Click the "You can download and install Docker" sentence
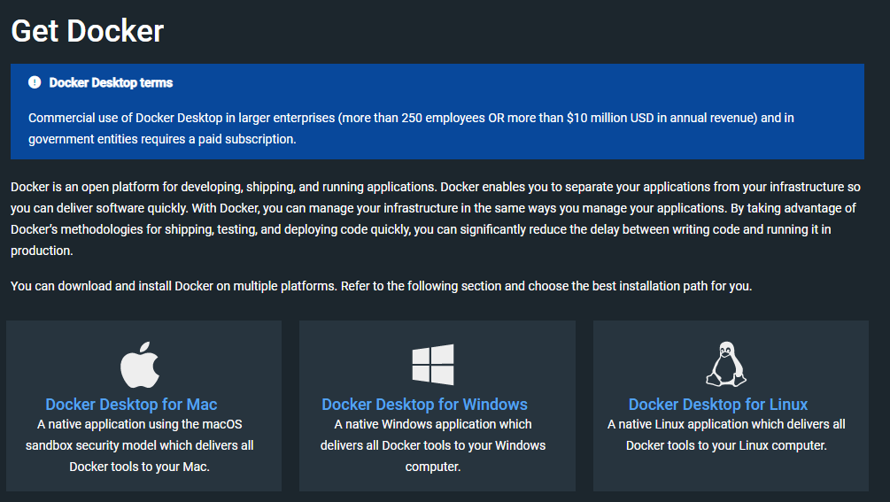890x502 pixels. [381, 286]
